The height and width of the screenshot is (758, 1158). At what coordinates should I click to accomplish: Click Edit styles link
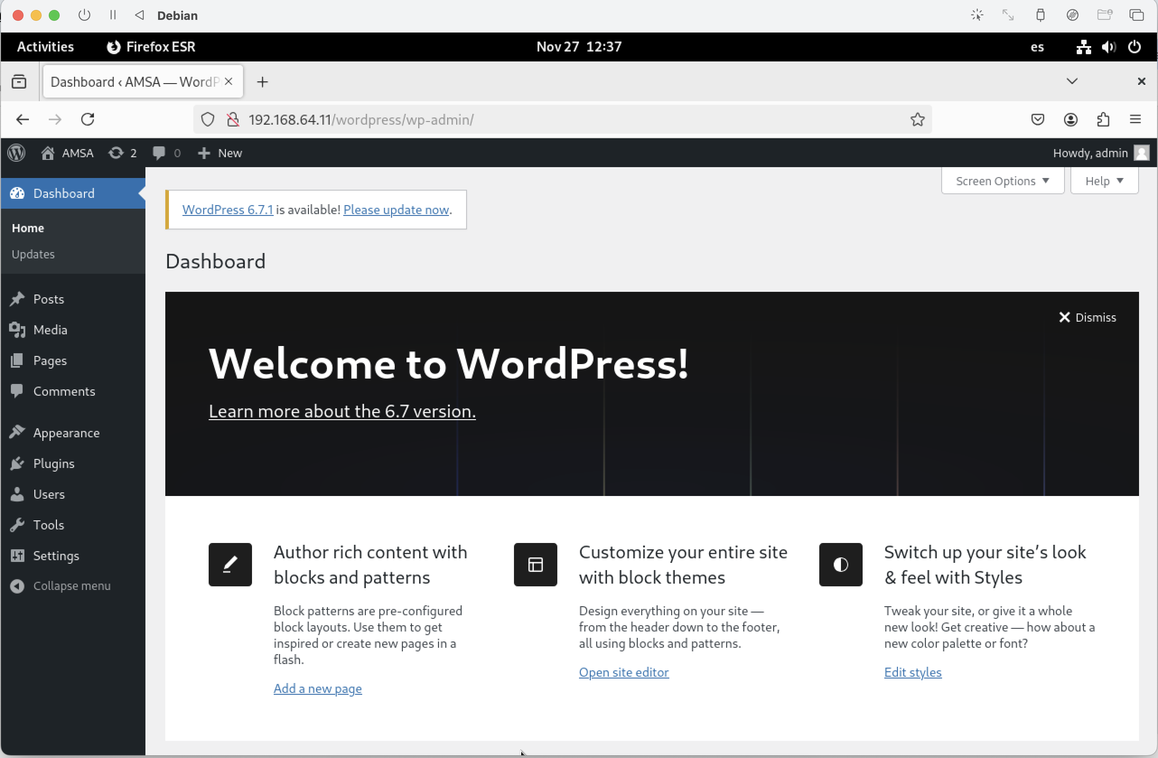913,672
